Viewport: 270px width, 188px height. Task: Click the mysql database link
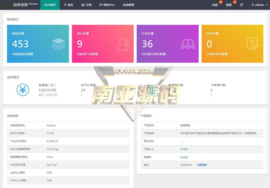point(184,157)
